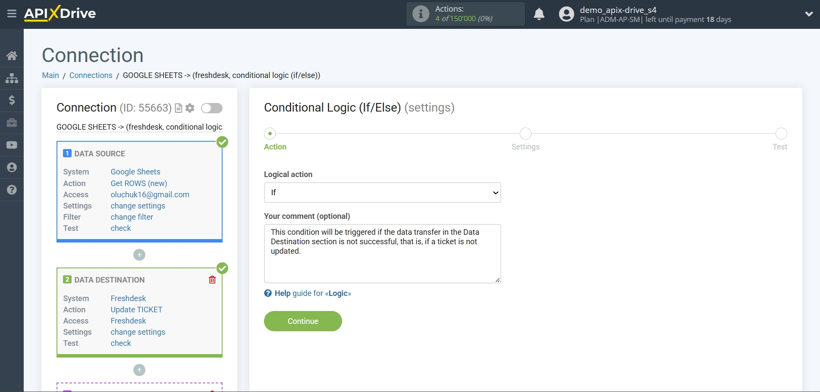Screen dimensions: 820x392
Task: Open the briefcase sidebar icon
Action: pos(12,123)
